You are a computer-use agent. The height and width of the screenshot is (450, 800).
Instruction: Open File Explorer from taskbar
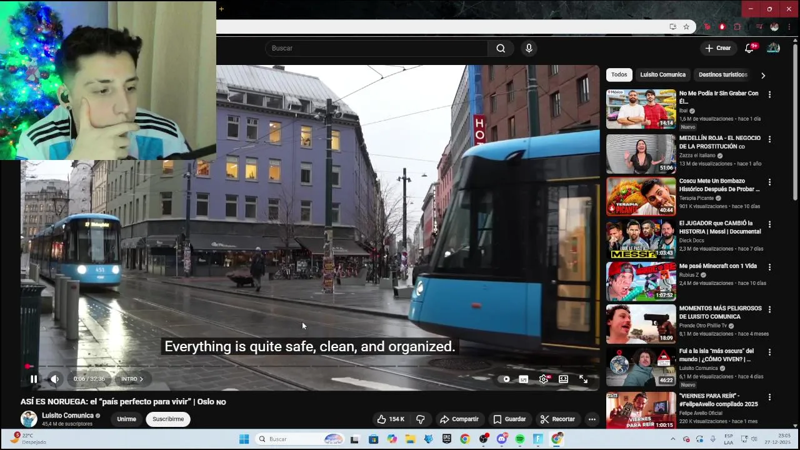point(410,439)
